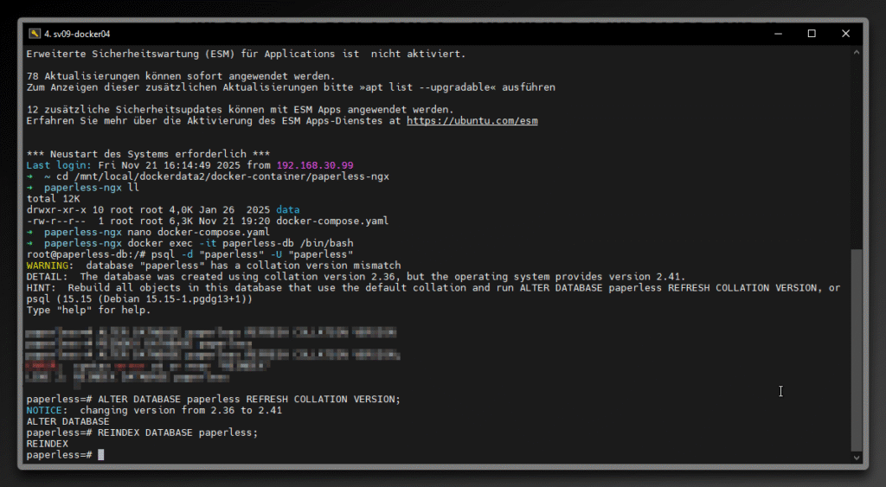886x487 pixels.
Task: Click the IP address 192.168.30.99
Action: coord(315,165)
